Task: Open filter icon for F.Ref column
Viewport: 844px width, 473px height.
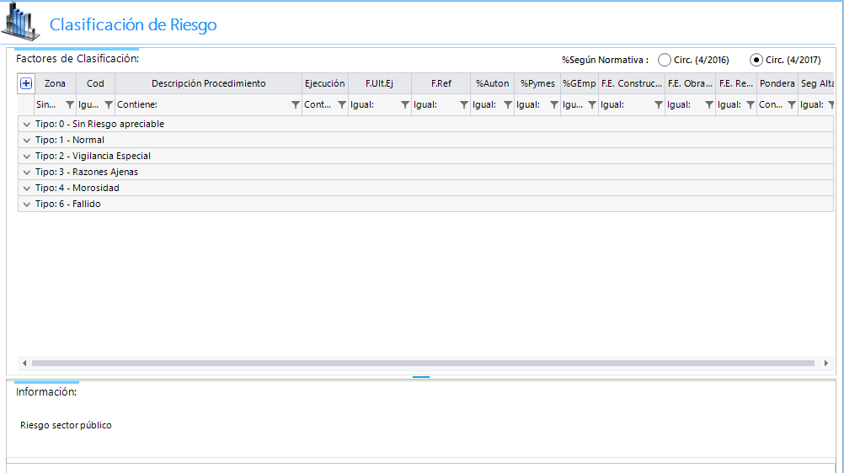Action: [x=464, y=105]
